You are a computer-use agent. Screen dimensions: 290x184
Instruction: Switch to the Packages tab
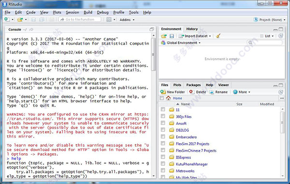193,85
